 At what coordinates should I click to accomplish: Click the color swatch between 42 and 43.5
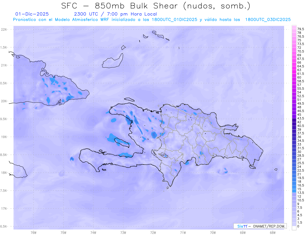click(x=294, y=120)
